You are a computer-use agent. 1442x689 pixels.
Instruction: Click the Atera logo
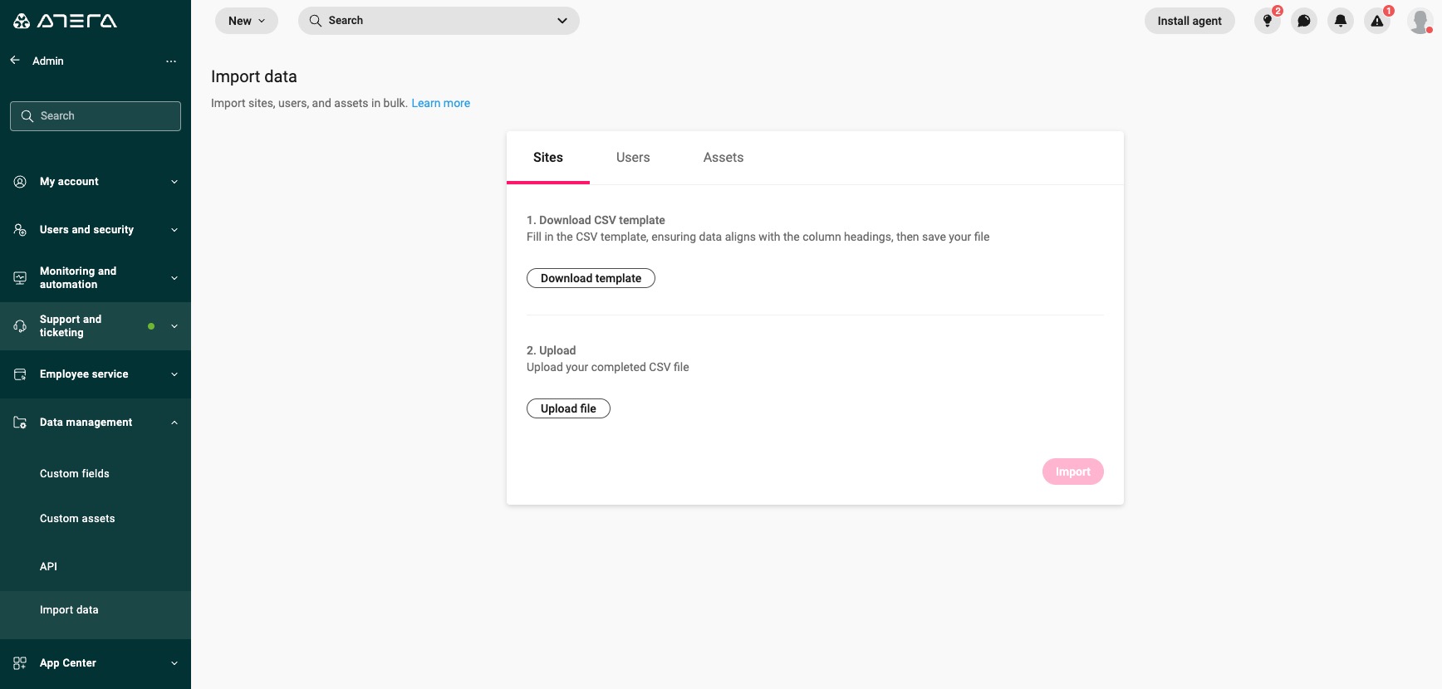(65, 21)
